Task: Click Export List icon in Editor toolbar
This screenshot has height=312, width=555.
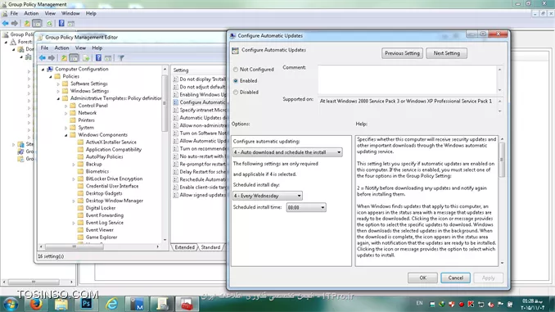Action: pyautogui.click(x=86, y=57)
